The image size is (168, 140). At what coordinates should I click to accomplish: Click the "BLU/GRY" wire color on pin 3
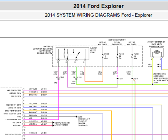33,95
